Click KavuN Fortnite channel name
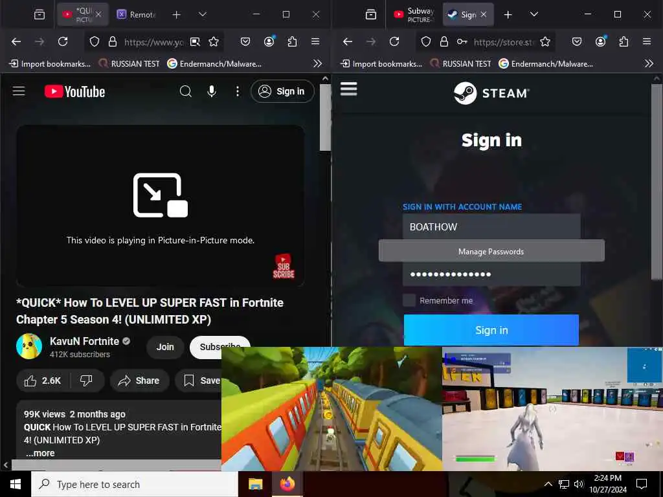The width and height of the screenshot is (663, 497). coord(84,341)
